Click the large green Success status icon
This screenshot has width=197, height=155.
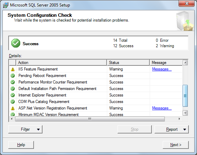pos(16,43)
